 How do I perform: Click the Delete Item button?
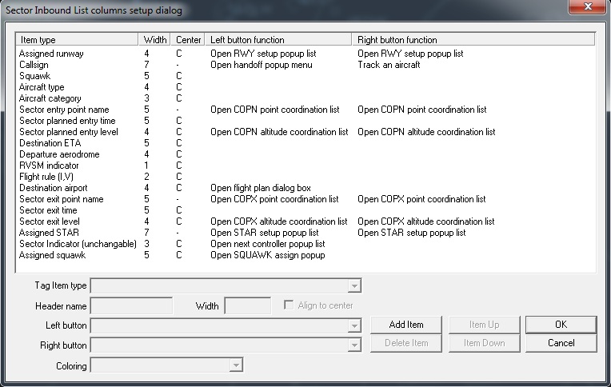point(406,343)
